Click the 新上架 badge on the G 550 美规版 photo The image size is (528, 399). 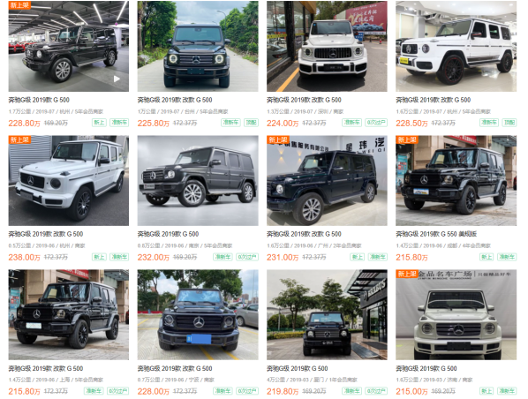[407, 139]
